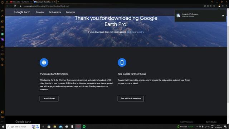Click the Windows taskbar search box
Screen dimensions: 229x129
[x=23, y=126]
